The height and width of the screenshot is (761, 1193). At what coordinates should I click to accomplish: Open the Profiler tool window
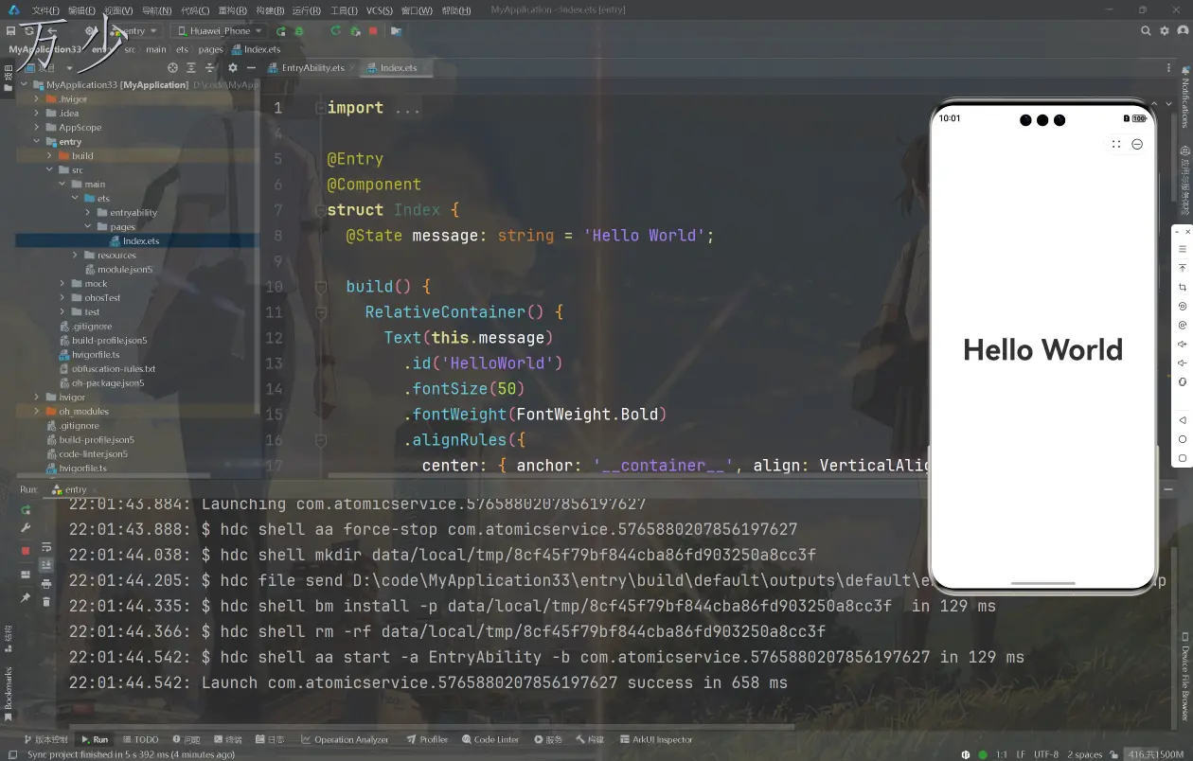pos(427,739)
